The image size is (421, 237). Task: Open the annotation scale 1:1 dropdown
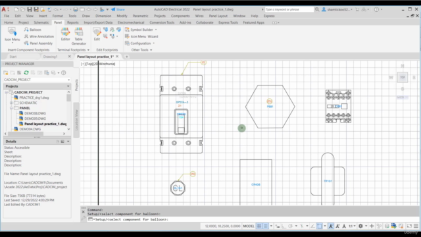(x=352, y=226)
